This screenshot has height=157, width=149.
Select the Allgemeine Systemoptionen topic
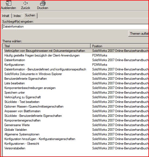(x=22, y=134)
